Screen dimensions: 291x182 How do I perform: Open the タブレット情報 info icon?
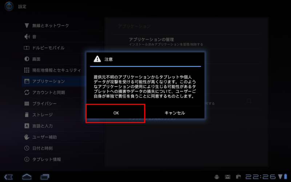pyautogui.click(x=27, y=159)
